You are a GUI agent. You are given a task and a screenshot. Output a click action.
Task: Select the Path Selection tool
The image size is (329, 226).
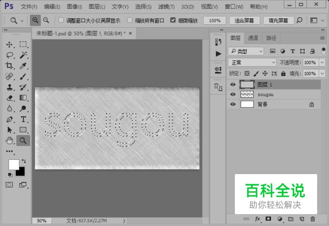pos(9,130)
